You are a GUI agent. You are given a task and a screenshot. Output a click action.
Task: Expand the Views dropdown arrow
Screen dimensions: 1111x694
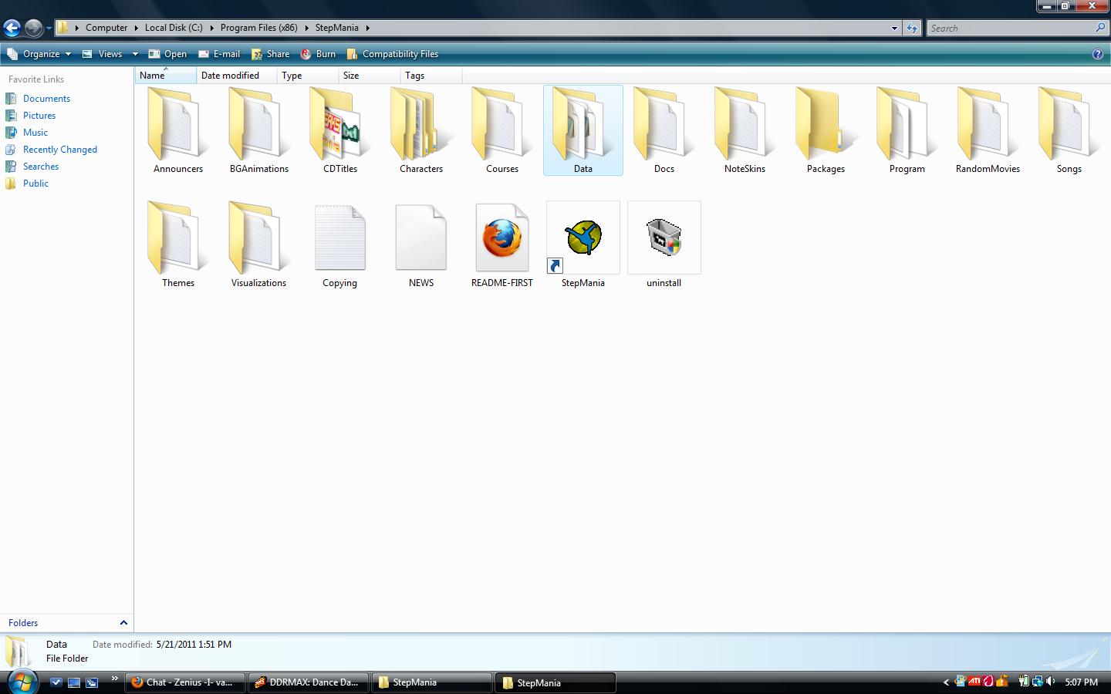[135, 54]
